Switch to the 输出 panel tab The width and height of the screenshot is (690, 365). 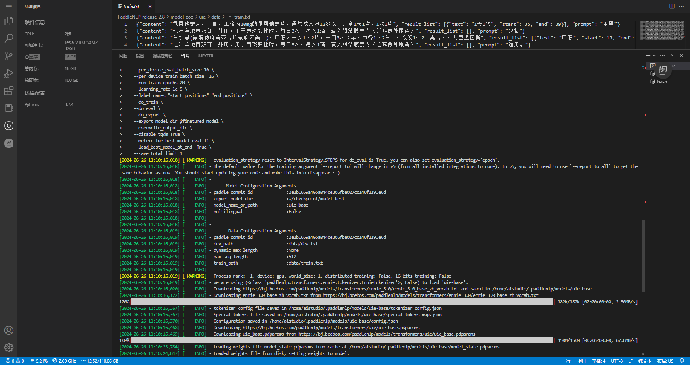(x=140, y=56)
